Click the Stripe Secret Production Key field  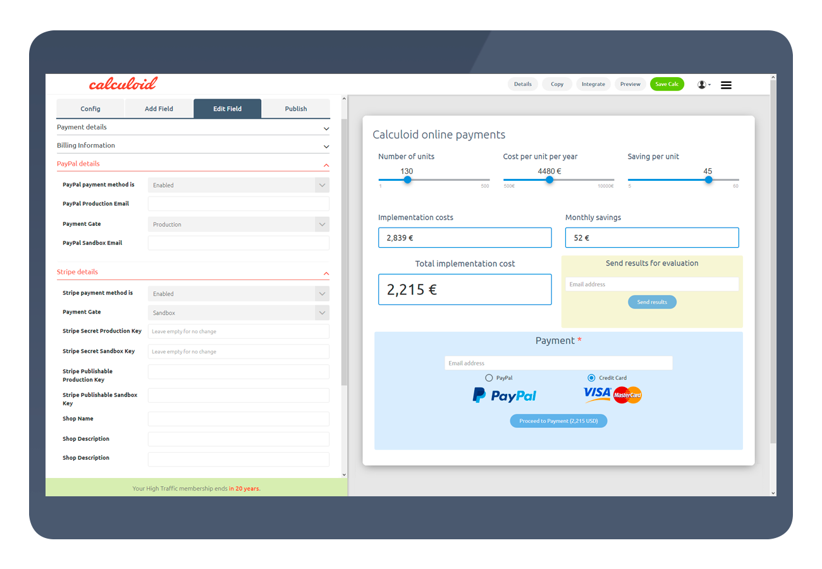[x=238, y=331]
